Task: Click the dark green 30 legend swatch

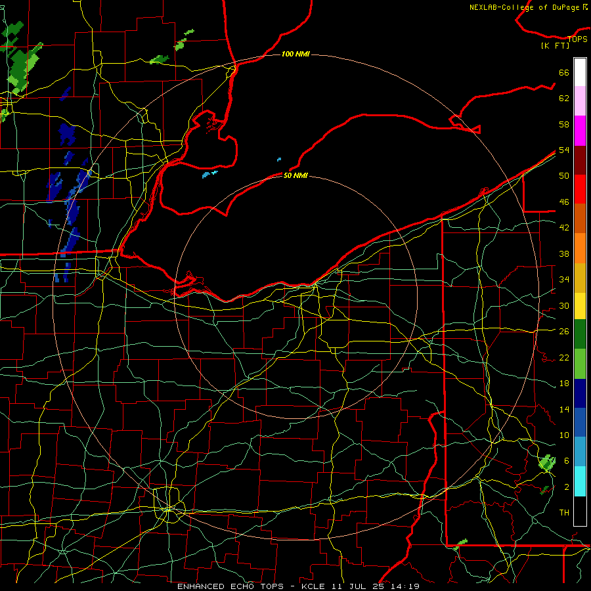Action: tap(580, 334)
